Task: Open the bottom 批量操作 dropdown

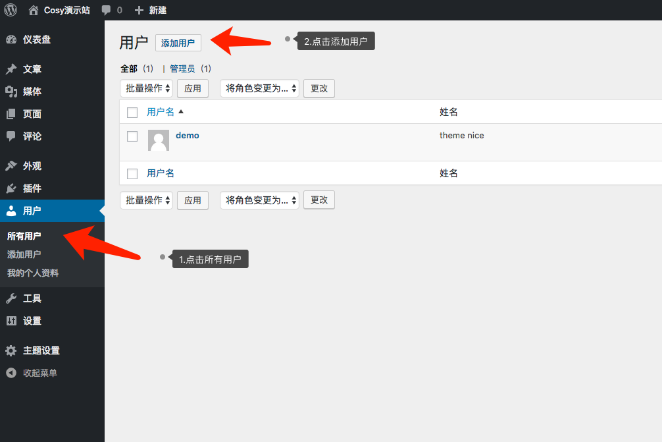Action: 147,200
